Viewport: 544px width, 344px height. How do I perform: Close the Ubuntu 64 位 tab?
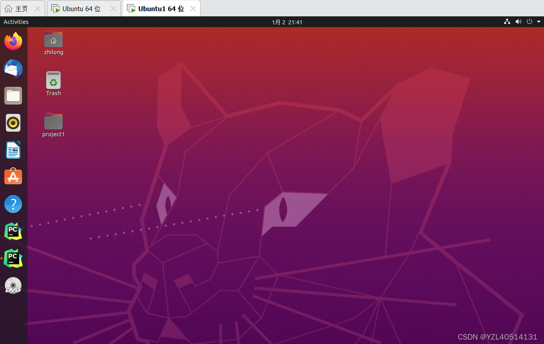(113, 9)
